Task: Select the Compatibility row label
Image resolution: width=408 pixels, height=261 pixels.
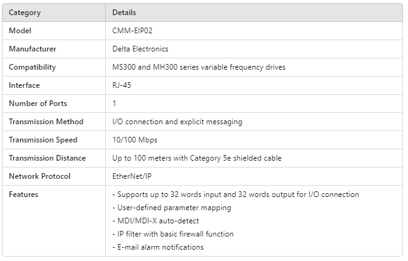Action: pyautogui.click(x=32, y=67)
